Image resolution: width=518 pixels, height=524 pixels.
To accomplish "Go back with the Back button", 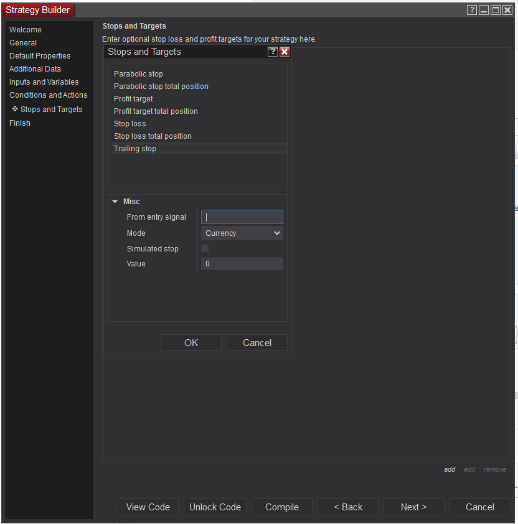I will click(x=348, y=507).
